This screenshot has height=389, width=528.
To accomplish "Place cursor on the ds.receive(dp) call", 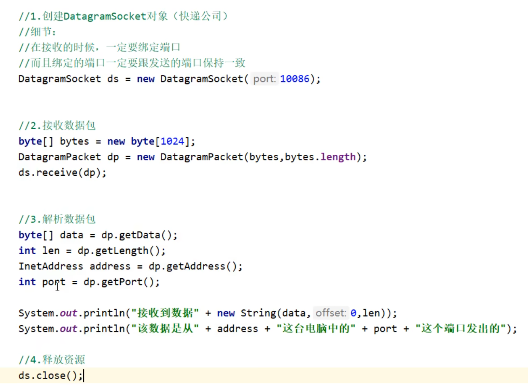I will 62,173.
